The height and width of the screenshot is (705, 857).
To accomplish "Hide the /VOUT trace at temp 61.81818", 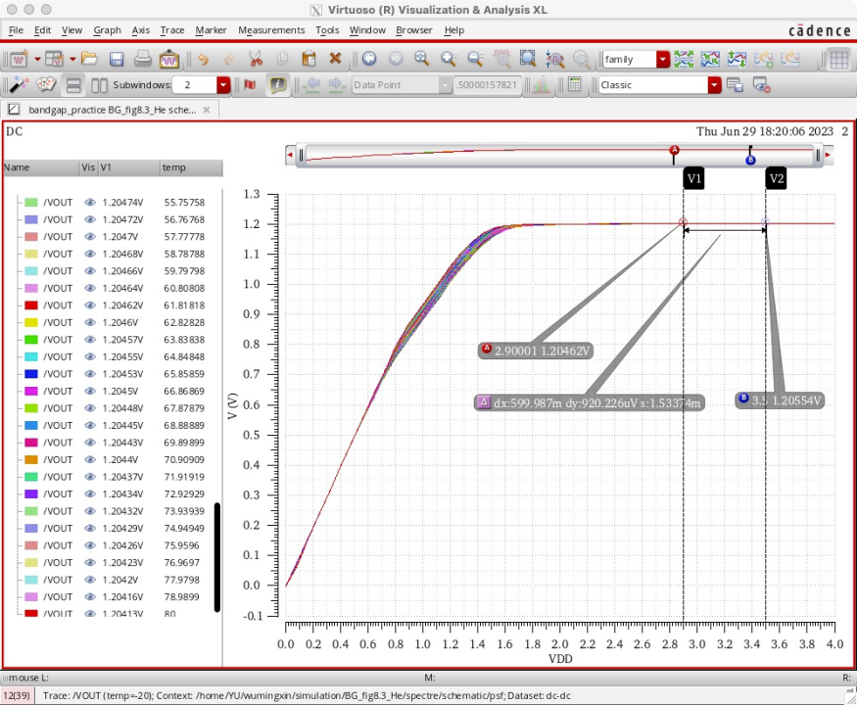I will pos(90,305).
